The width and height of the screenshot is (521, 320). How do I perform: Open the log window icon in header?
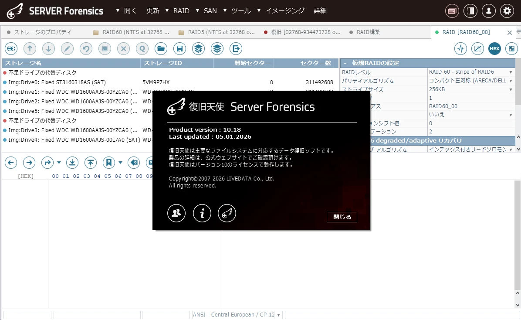pyautogui.click(x=452, y=11)
